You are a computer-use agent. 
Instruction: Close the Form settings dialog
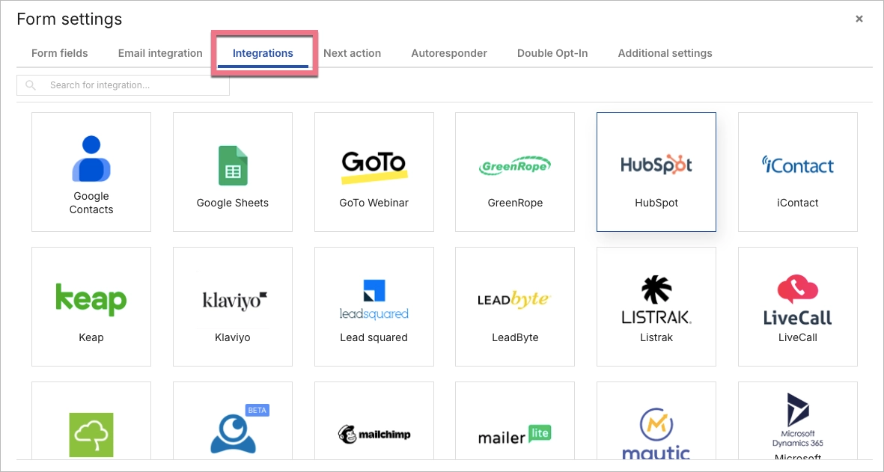pos(859,19)
